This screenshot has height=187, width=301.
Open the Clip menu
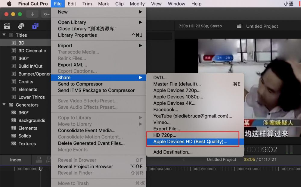coord(119,4)
